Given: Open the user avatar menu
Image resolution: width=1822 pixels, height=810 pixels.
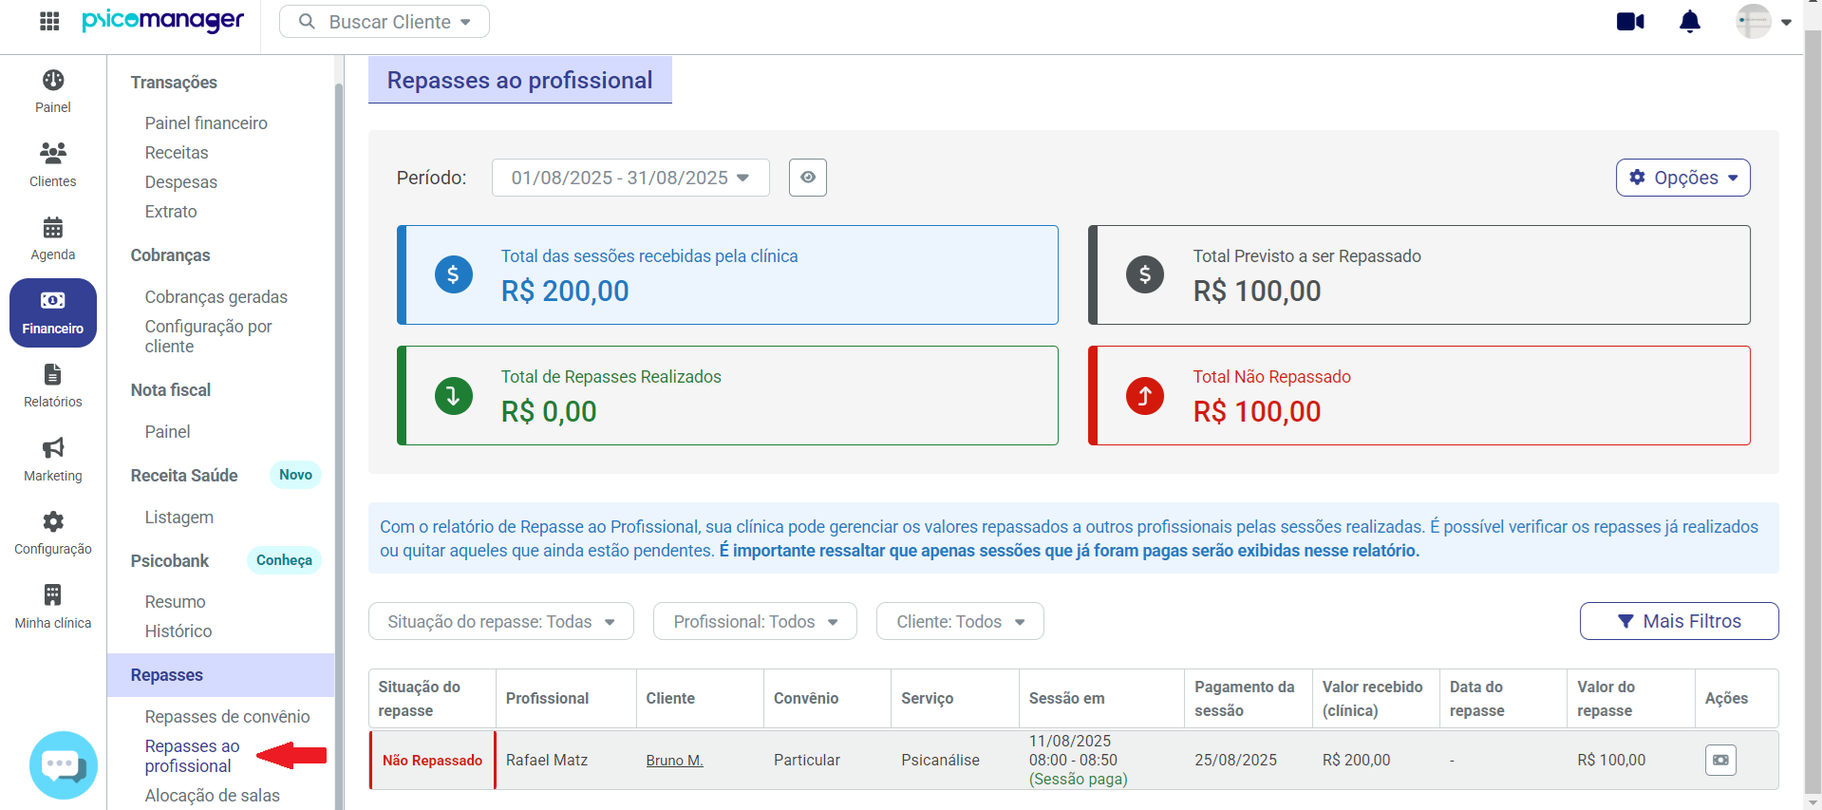Looking at the screenshot, I should click(x=1753, y=21).
